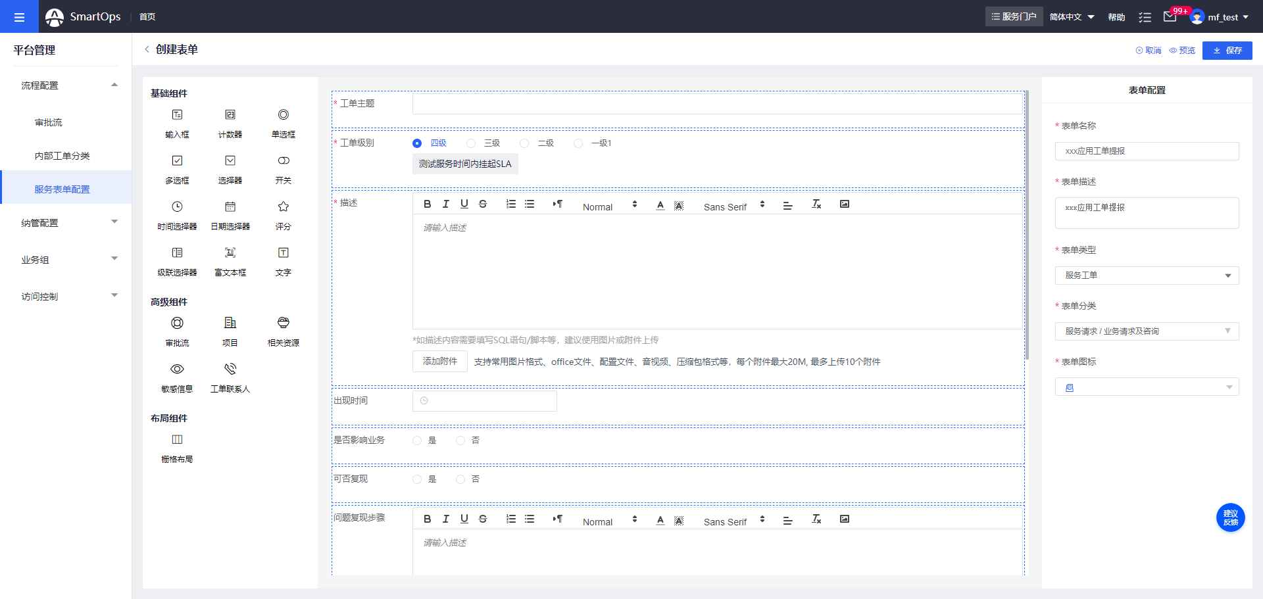Select 四级 priority radio button
The image size is (1263, 599).
[x=417, y=143]
